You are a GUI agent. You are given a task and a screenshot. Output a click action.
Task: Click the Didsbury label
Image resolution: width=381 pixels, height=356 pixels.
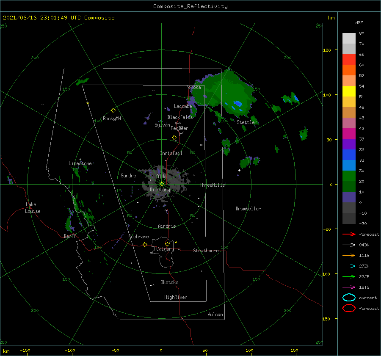coord(160,190)
